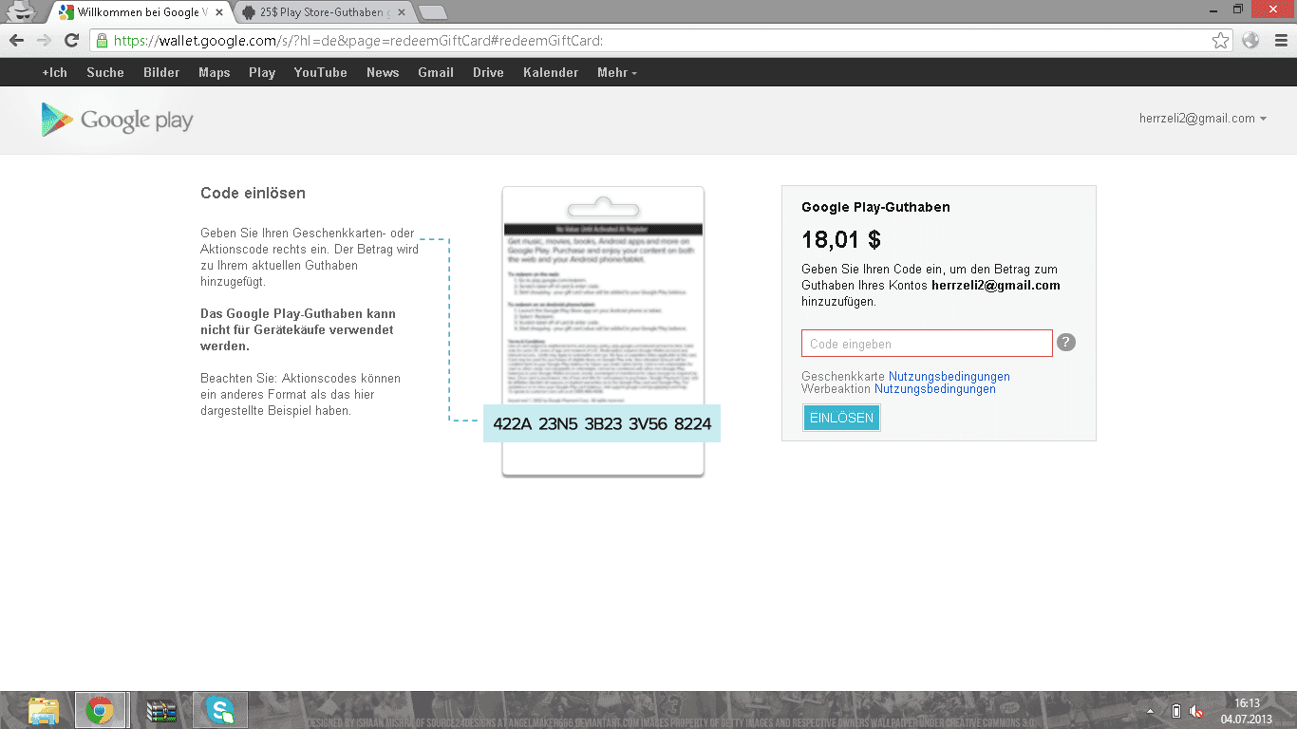Click the Chrome icon in the taskbar
Image resolution: width=1297 pixels, height=729 pixels.
[100, 710]
